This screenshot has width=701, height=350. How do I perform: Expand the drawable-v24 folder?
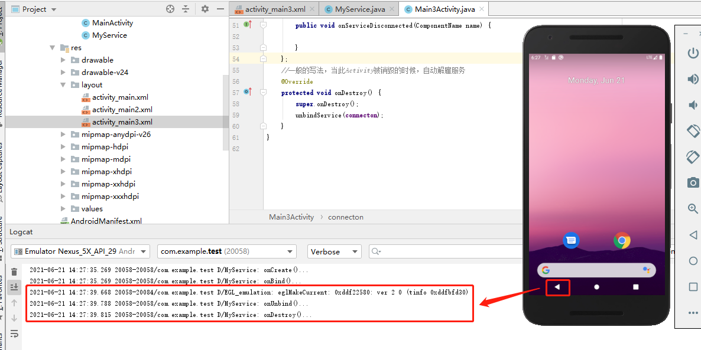pyautogui.click(x=63, y=73)
